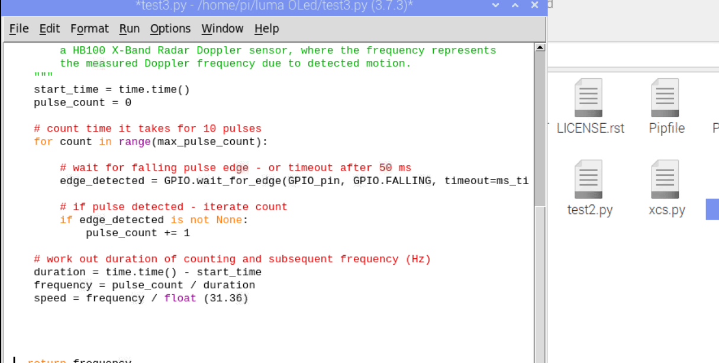The image size is (719, 363).
Task: Select the test2.py file icon
Action: click(588, 180)
